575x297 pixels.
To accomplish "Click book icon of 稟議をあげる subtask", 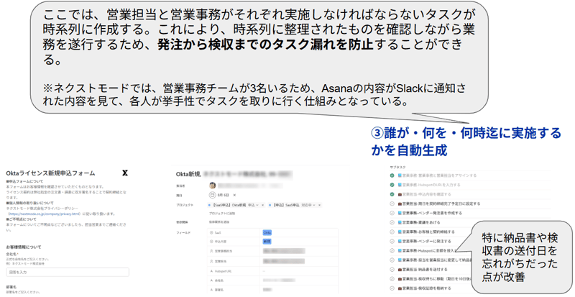I will 400,222.
